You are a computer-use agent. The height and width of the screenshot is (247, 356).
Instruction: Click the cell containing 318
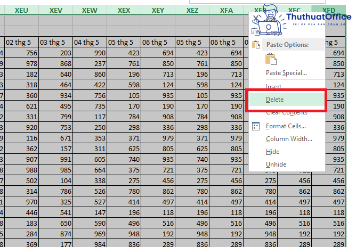coord(21,85)
